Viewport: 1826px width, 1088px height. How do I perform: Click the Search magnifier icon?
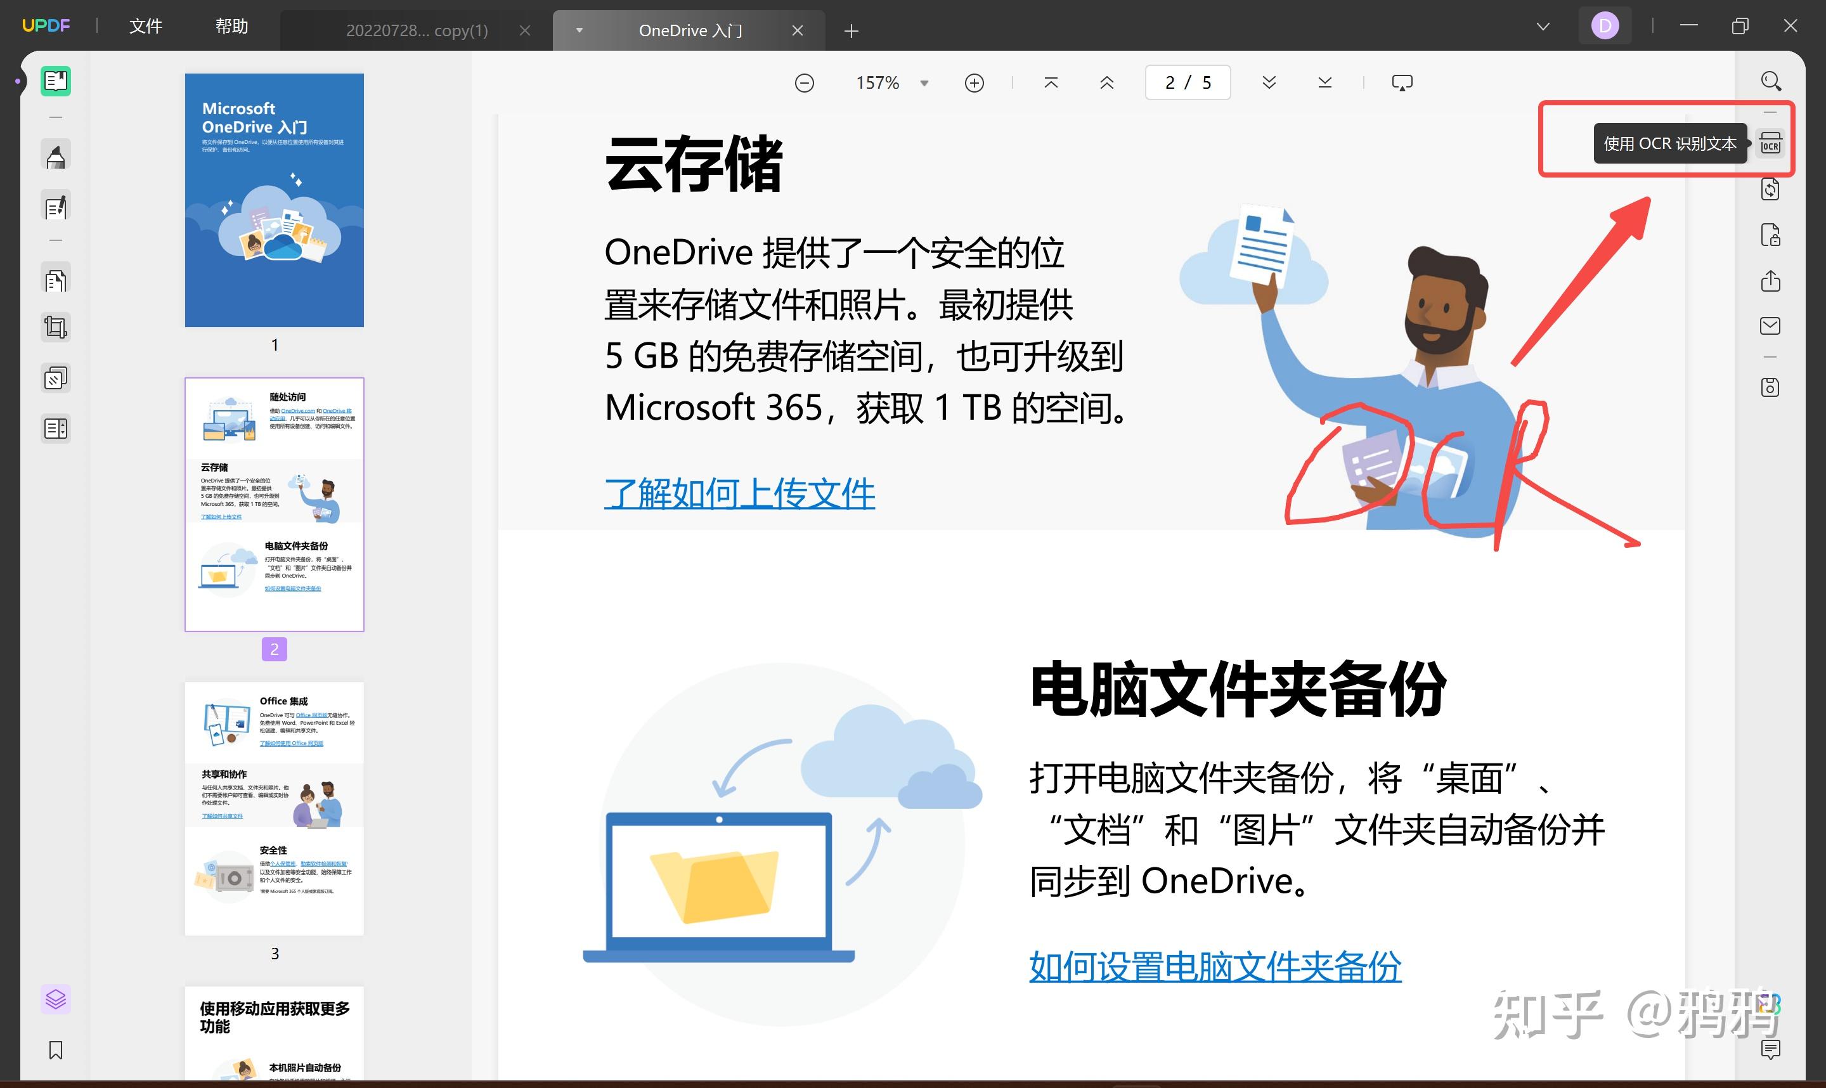tap(1771, 81)
